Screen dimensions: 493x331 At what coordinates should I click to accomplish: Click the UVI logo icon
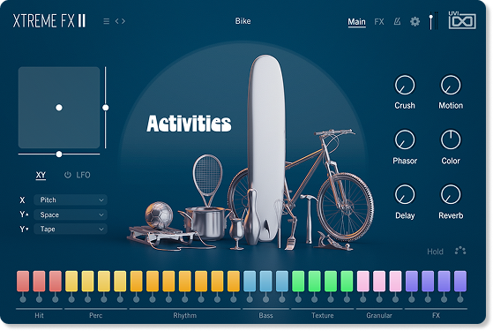[462, 20]
